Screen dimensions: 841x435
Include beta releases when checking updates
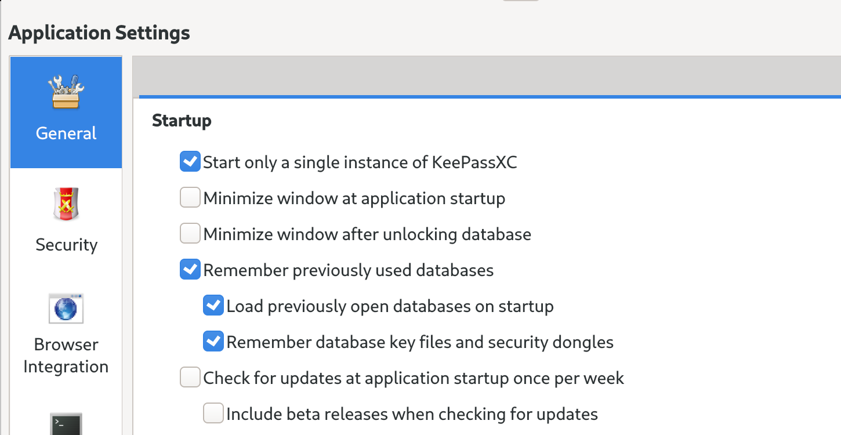213,413
